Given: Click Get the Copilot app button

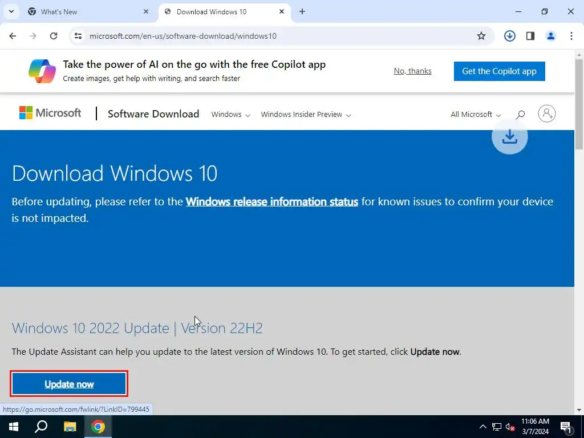Looking at the screenshot, I should pos(499,71).
